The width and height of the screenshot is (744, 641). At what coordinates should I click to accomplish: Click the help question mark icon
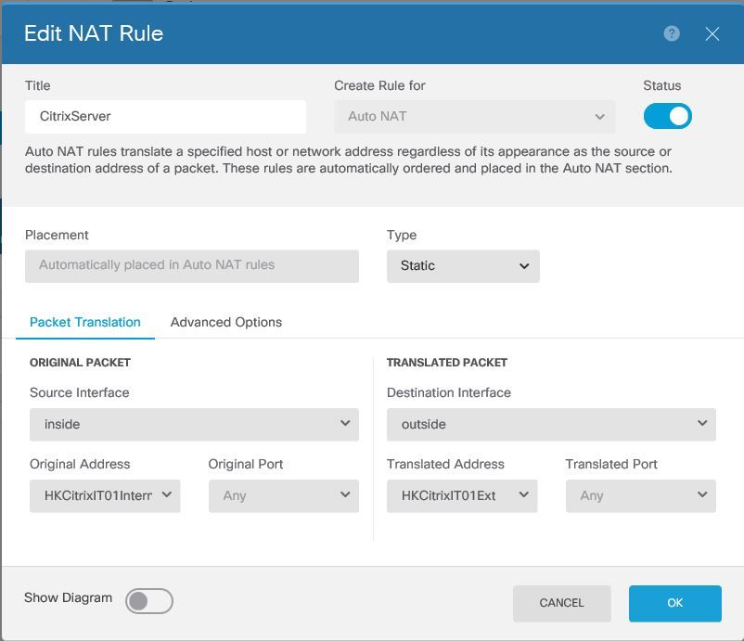[672, 33]
